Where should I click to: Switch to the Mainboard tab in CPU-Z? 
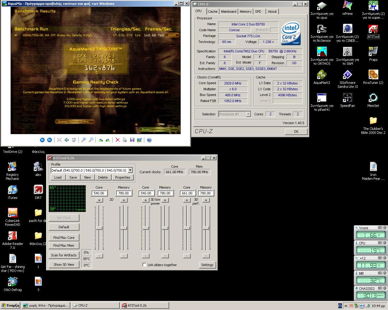229,12
